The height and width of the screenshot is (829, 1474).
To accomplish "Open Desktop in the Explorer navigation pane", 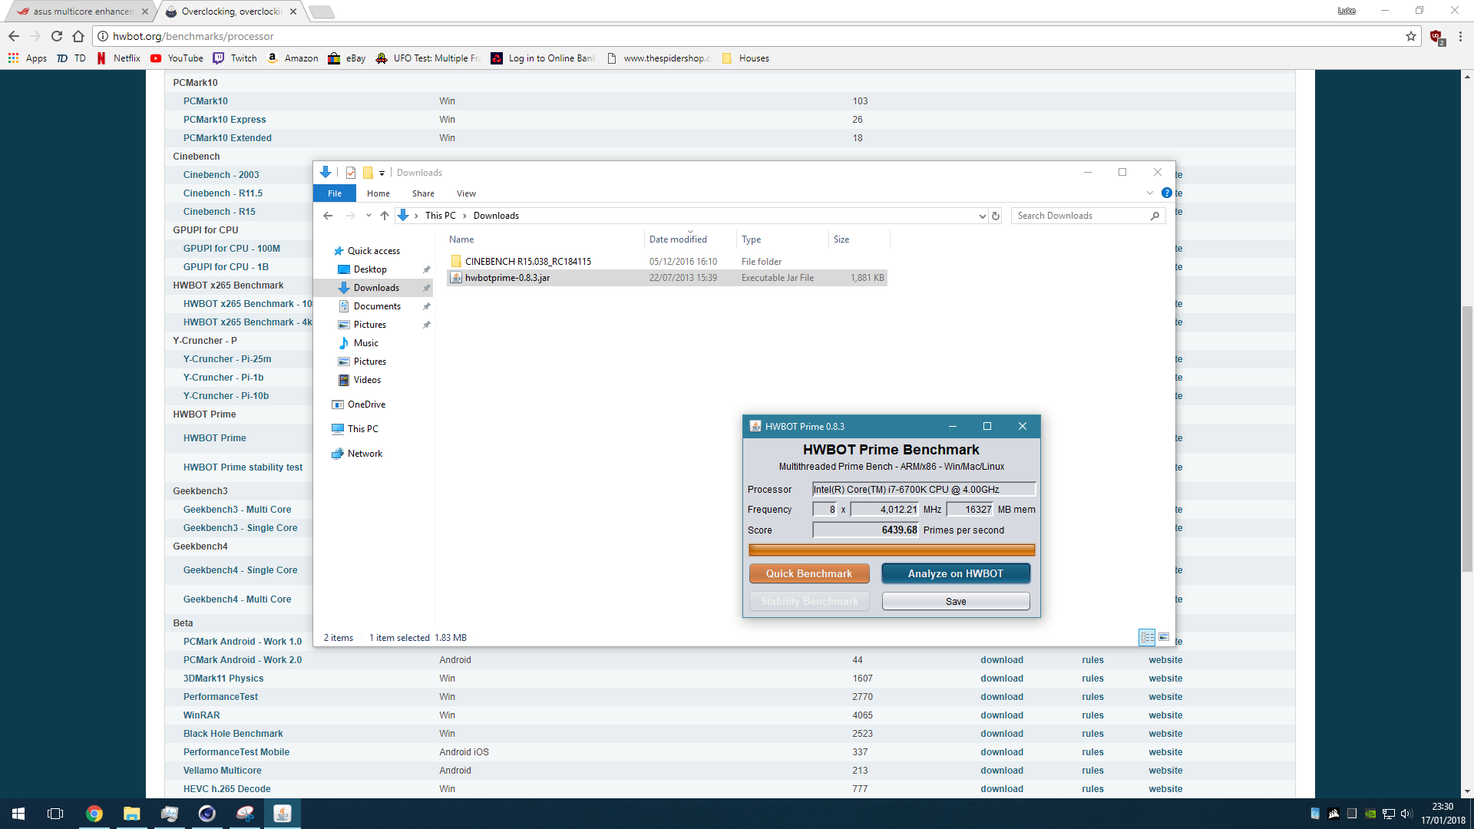I will click(x=370, y=269).
